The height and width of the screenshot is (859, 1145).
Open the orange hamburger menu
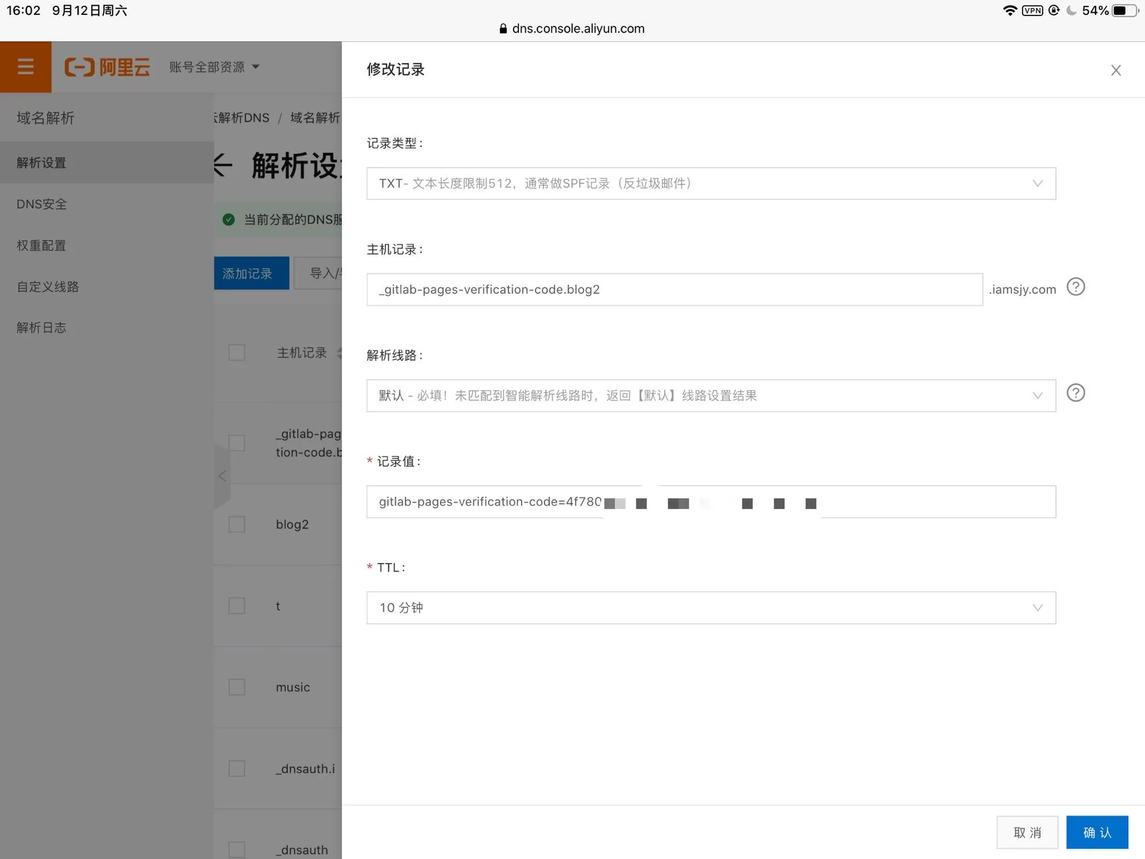coord(25,67)
